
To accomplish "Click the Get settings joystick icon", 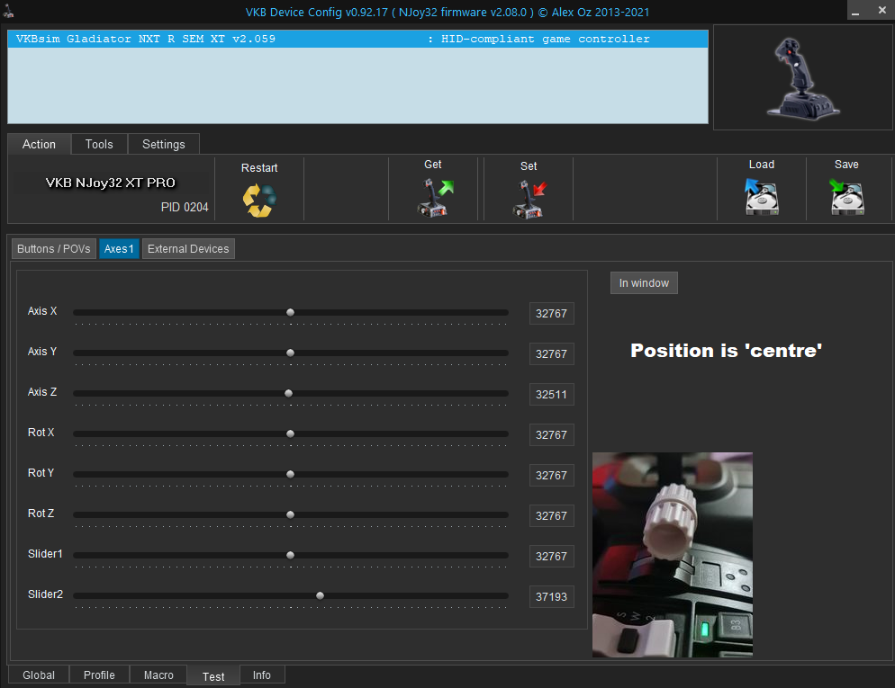I will pyautogui.click(x=434, y=197).
